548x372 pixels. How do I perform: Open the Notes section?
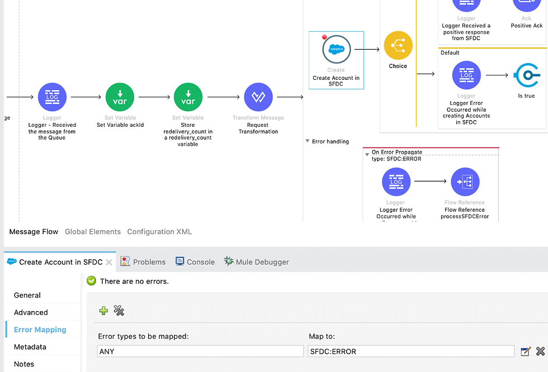click(x=23, y=364)
